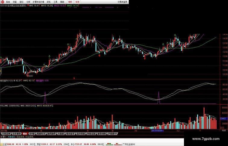Click the 中小 index value 7723.27

78,144
